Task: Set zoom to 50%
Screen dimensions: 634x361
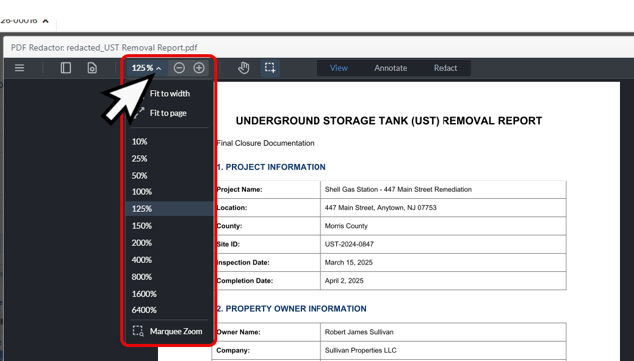Action: click(139, 175)
